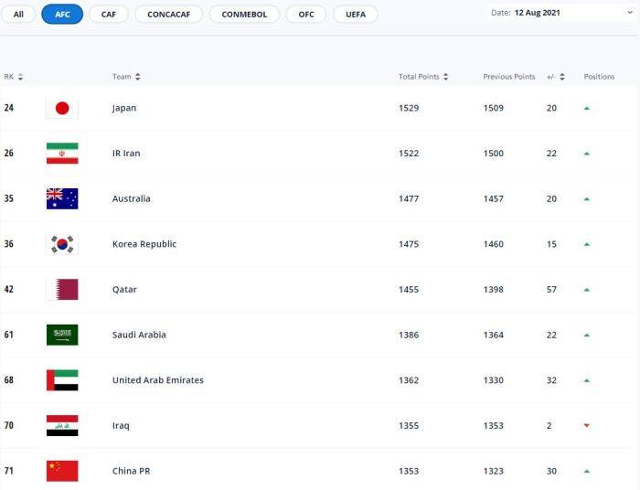This screenshot has width=640, height=490.
Task: Switch to the UEFA filter tab
Action: (x=356, y=15)
